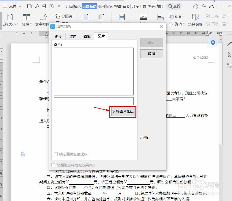The image size is (232, 201).
Task: Click the page border icon
Action: (x=101, y=17)
